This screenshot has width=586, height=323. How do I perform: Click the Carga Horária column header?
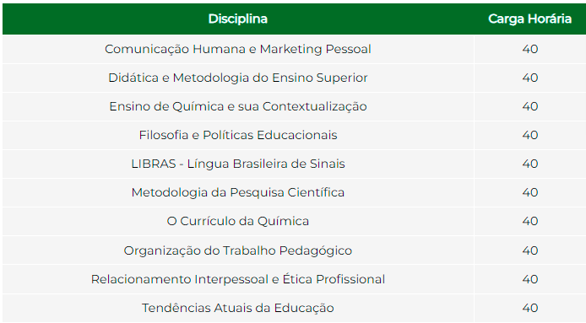click(530, 19)
